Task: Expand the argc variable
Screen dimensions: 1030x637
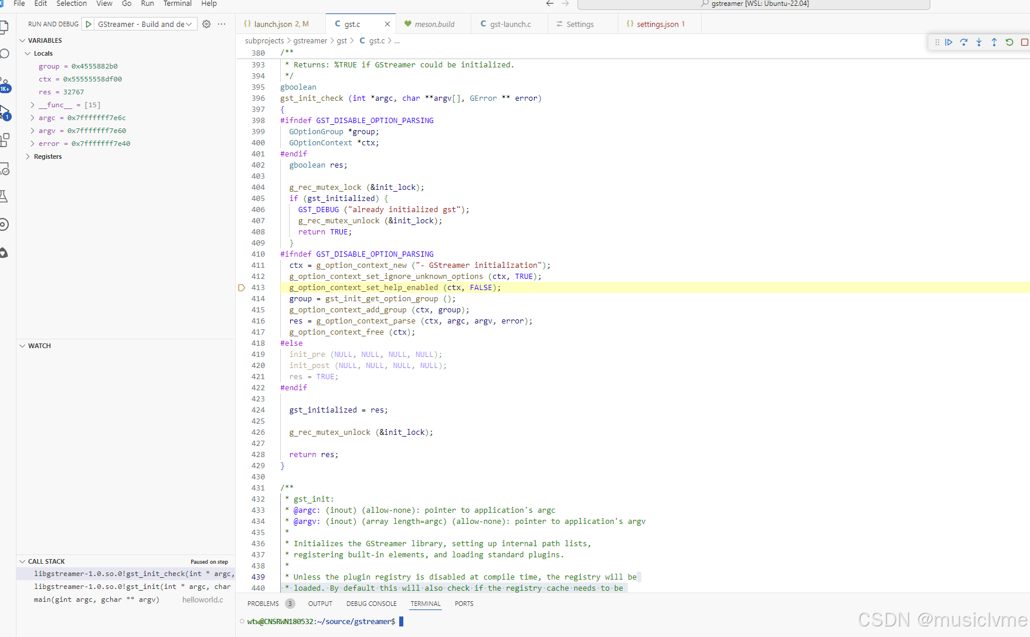Action: point(32,118)
